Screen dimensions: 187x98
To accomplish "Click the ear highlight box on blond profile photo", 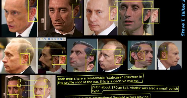I will [25, 59].
